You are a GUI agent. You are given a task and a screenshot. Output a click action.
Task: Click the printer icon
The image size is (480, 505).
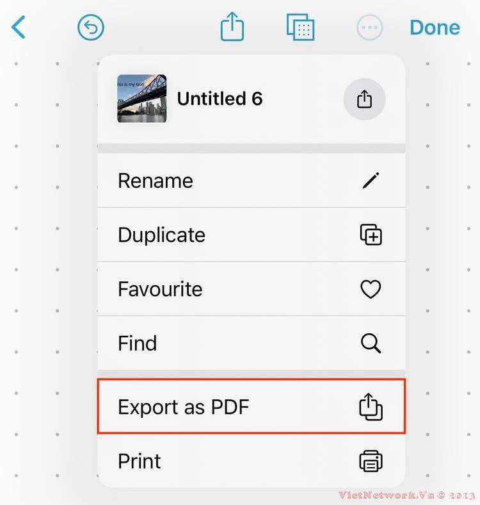coord(371,461)
